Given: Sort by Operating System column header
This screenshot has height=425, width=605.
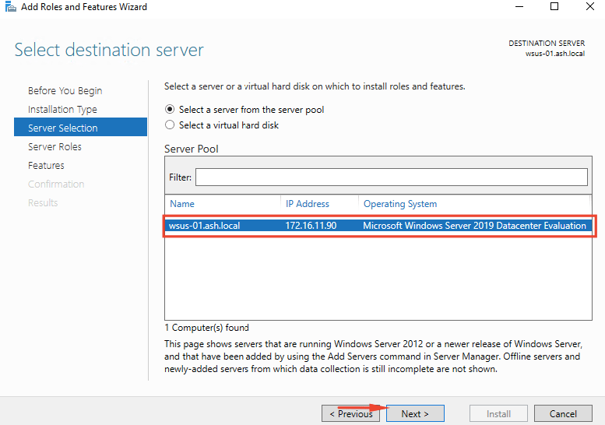Looking at the screenshot, I should tap(400, 204).
